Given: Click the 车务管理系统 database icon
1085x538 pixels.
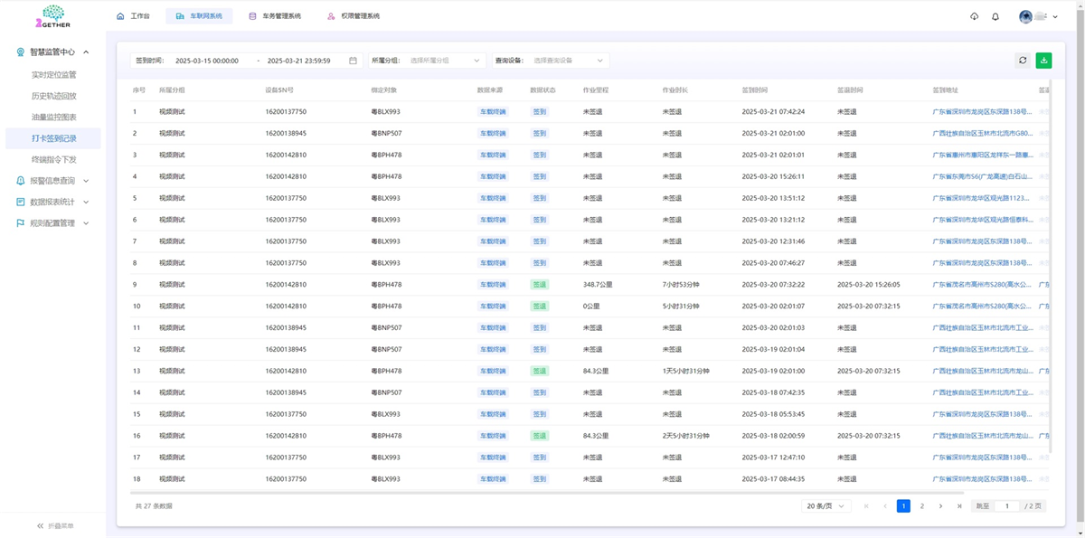Looking at the screenshot, I should (252, 16).
